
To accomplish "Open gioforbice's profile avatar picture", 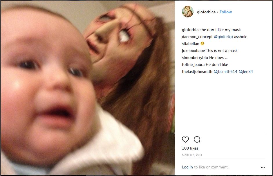I will [x=188, y=12].
